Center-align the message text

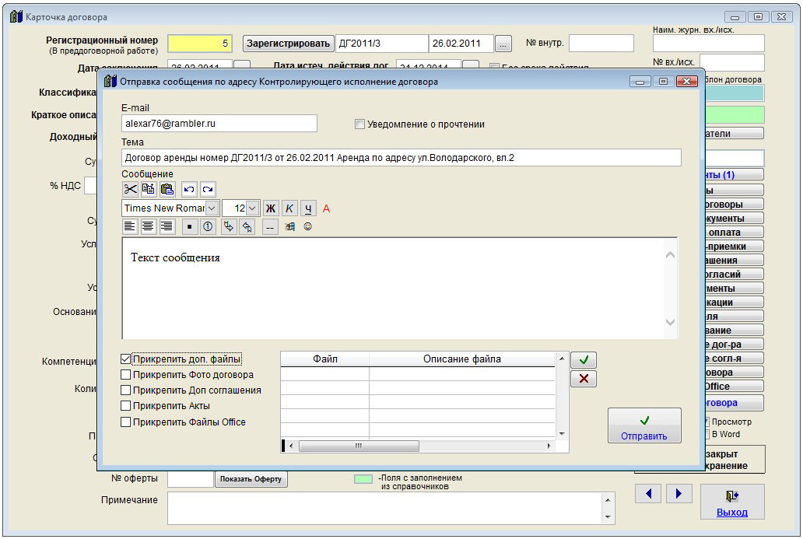[x=148, y=227]
